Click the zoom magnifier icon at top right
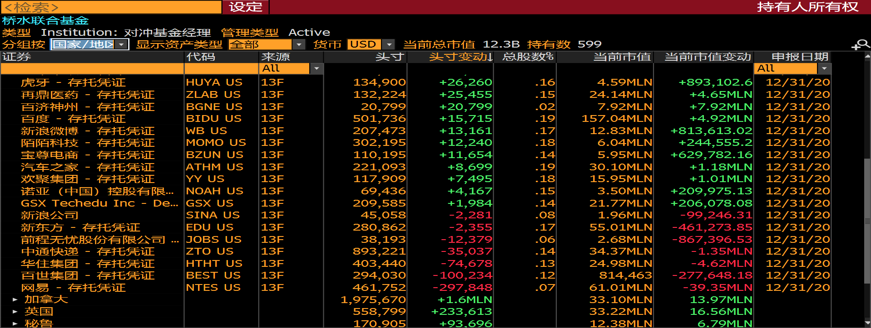Image resolution: width=871 pixels, height=328 pixels. point(860,44)
